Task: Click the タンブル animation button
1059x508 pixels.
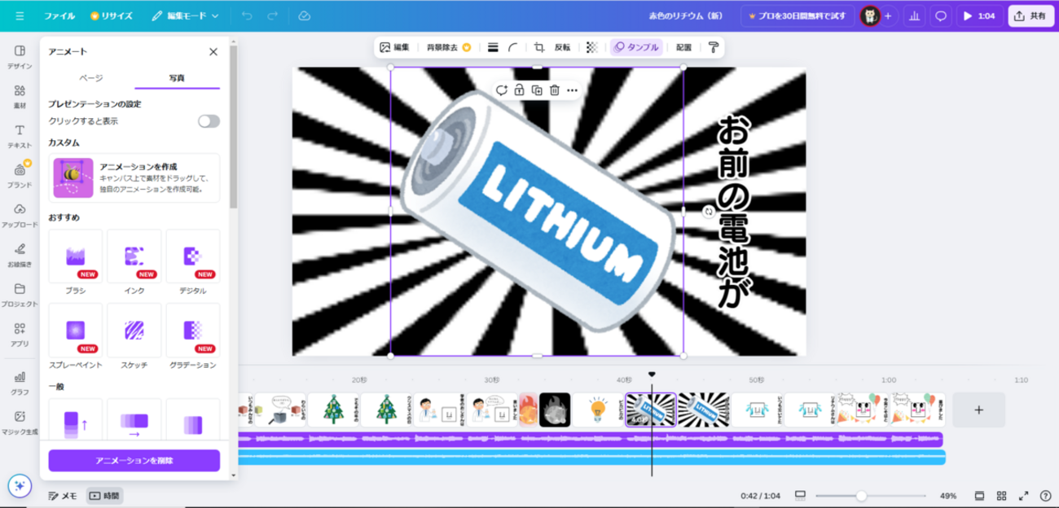Action: point(636,47)
